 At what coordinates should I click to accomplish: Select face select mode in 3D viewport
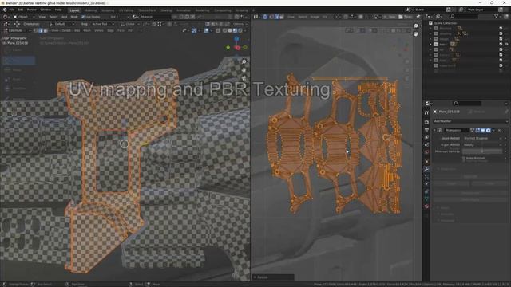[x=45, y=30]
